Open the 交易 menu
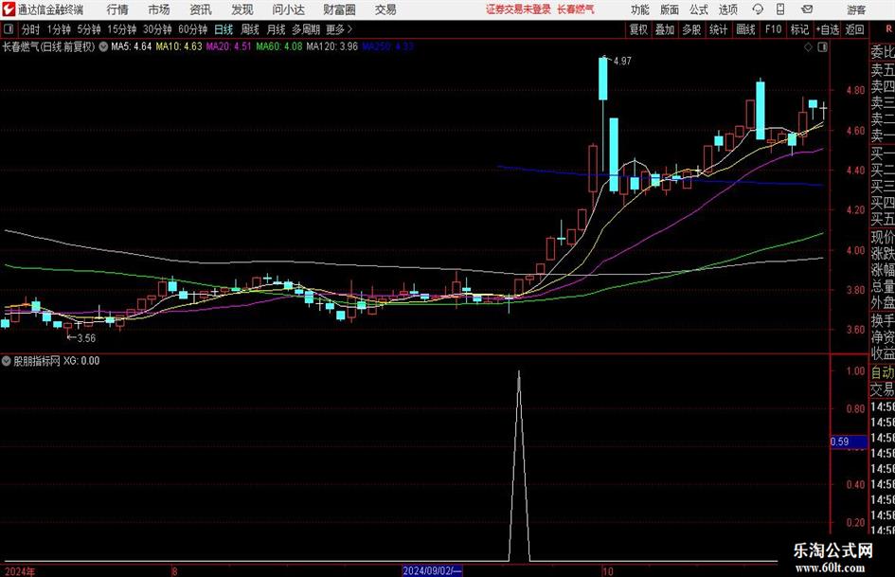 (x=385, y=9)
